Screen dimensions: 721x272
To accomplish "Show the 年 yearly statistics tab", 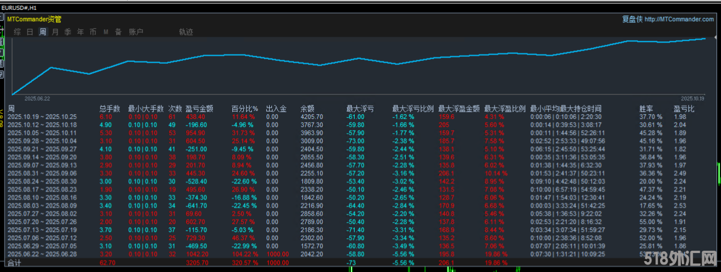I will pyautogui.click(x=80, y=32).
